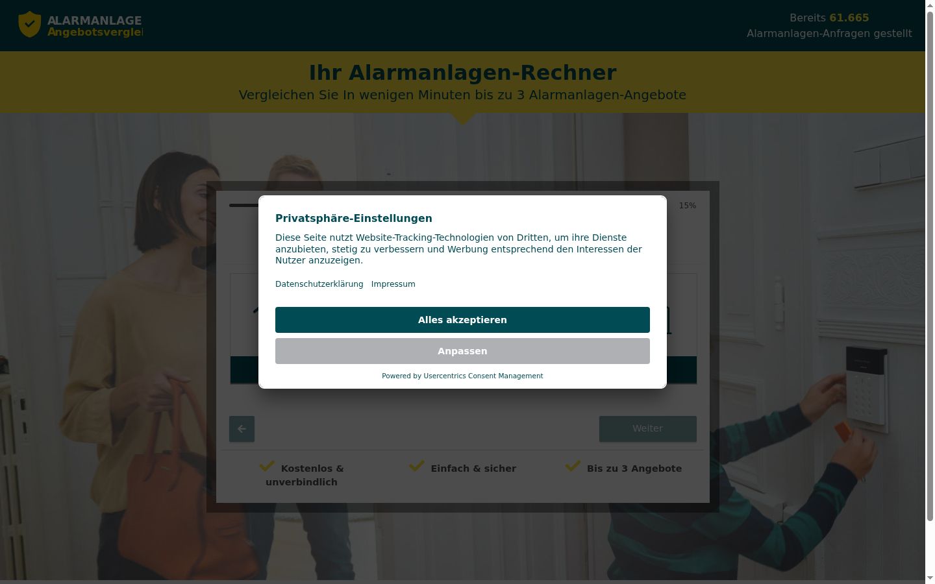The height and width of the screenshot is (584, 935).
Task: Click the Alarmanlagen-Anfragen gestellt text
Action: pos(829,34)
